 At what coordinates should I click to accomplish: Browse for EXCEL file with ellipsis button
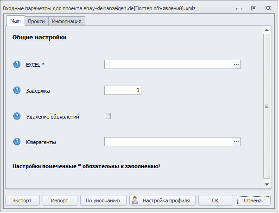click(x=236, y=64)
